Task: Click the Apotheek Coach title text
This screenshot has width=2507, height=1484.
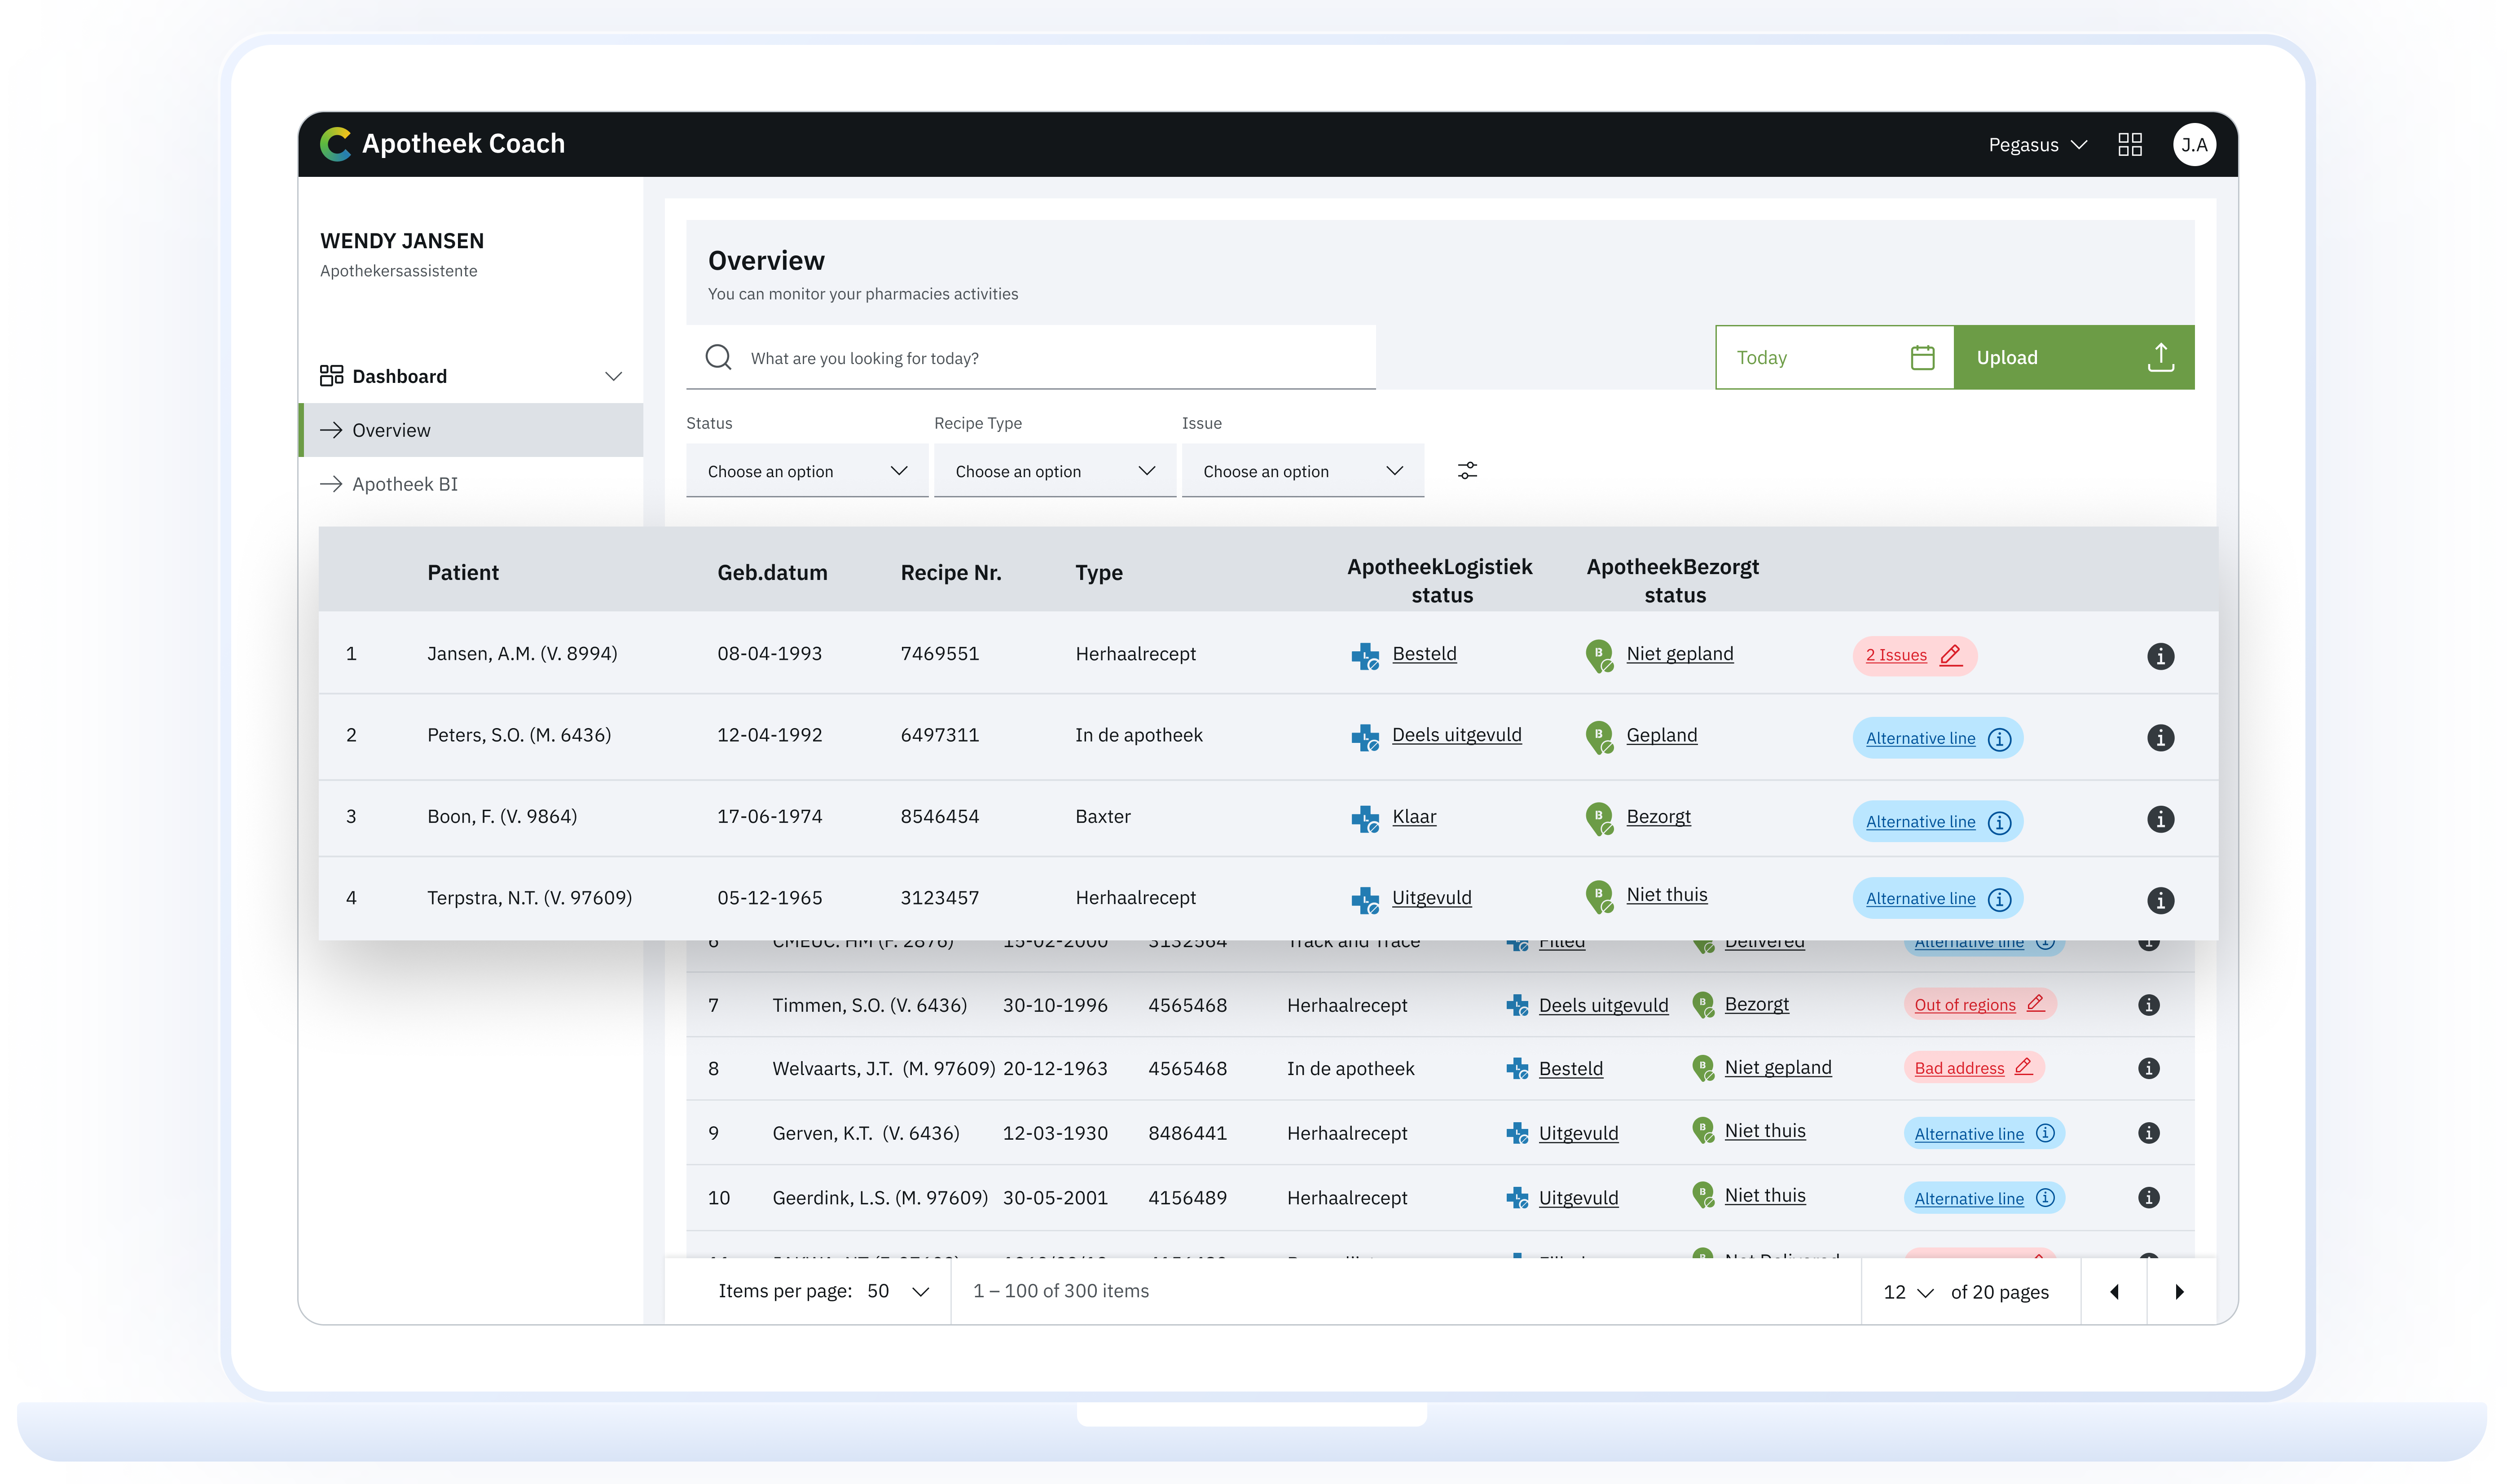Action: [463, 144]
